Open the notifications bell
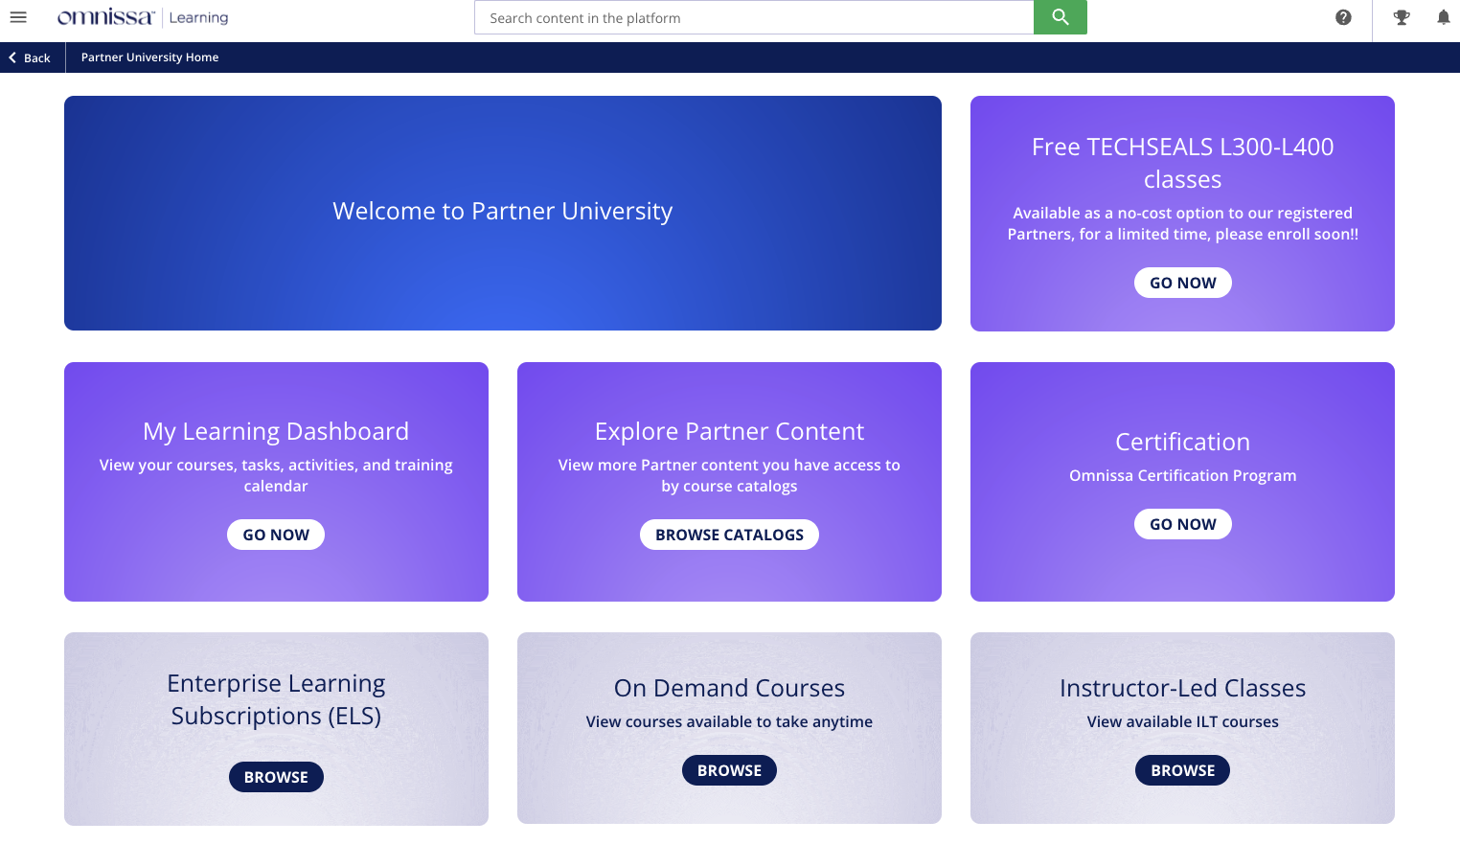 pos(1443,17)
